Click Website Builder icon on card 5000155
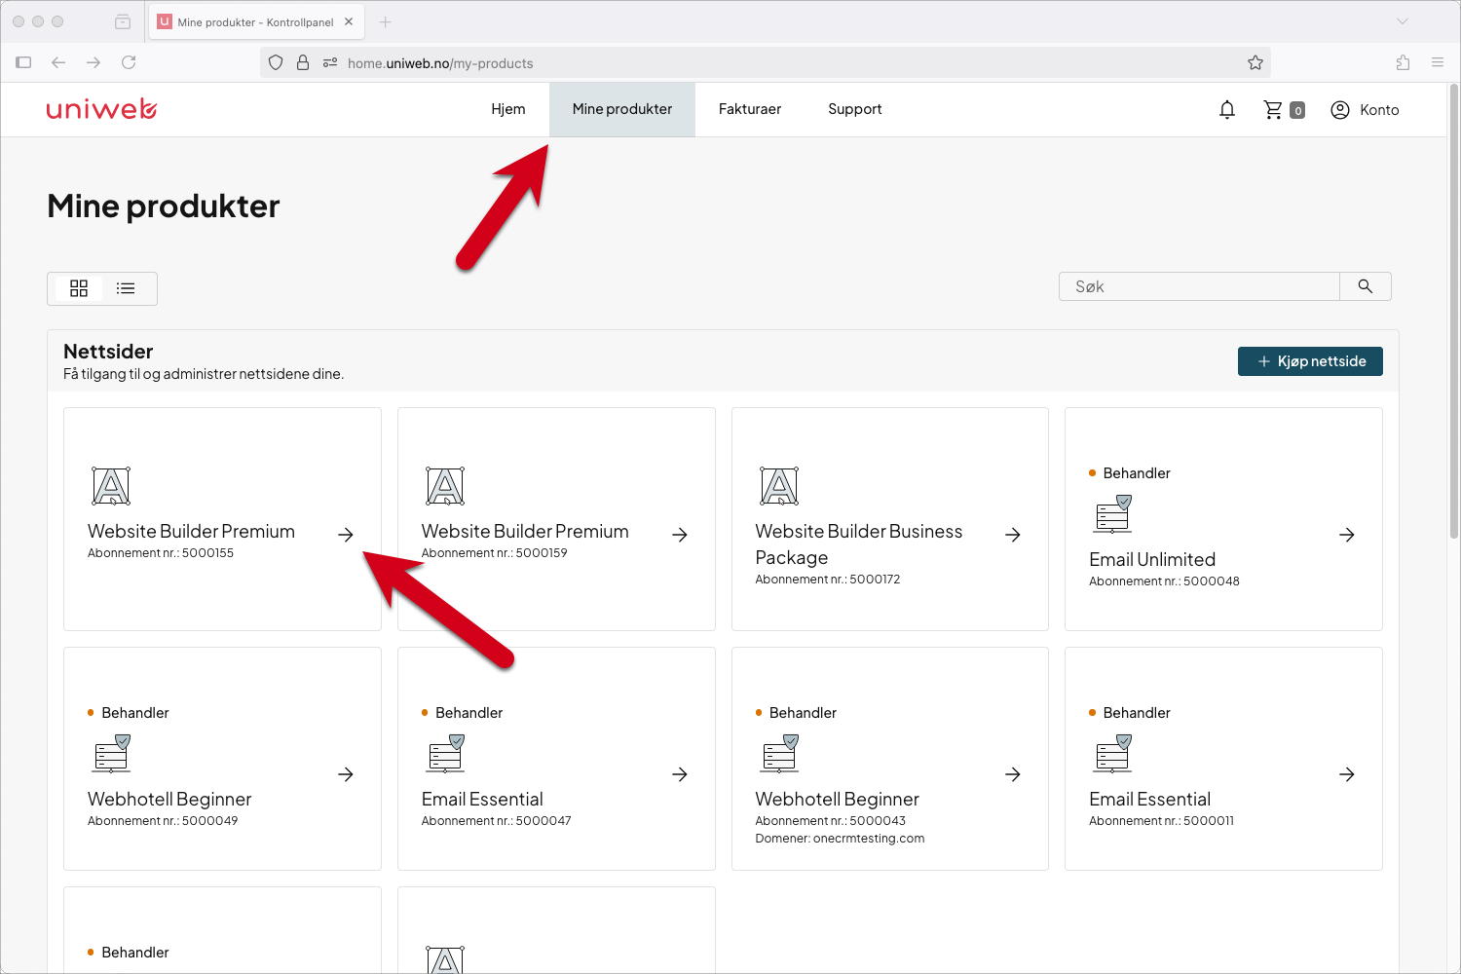 pos(111,486)
